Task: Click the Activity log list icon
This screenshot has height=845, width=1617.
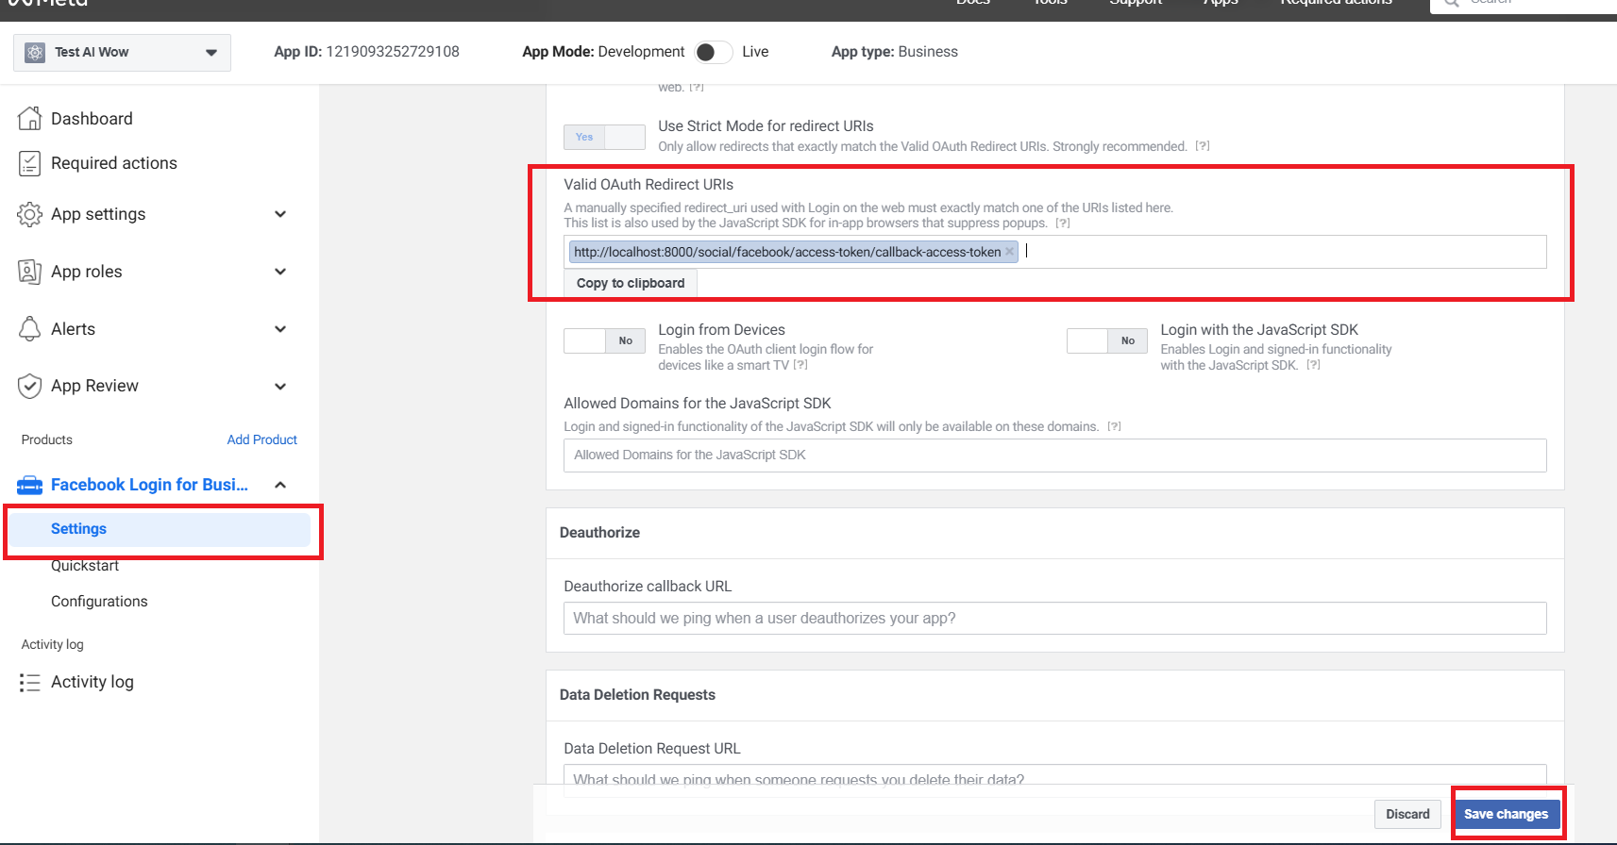Action: 30,682
